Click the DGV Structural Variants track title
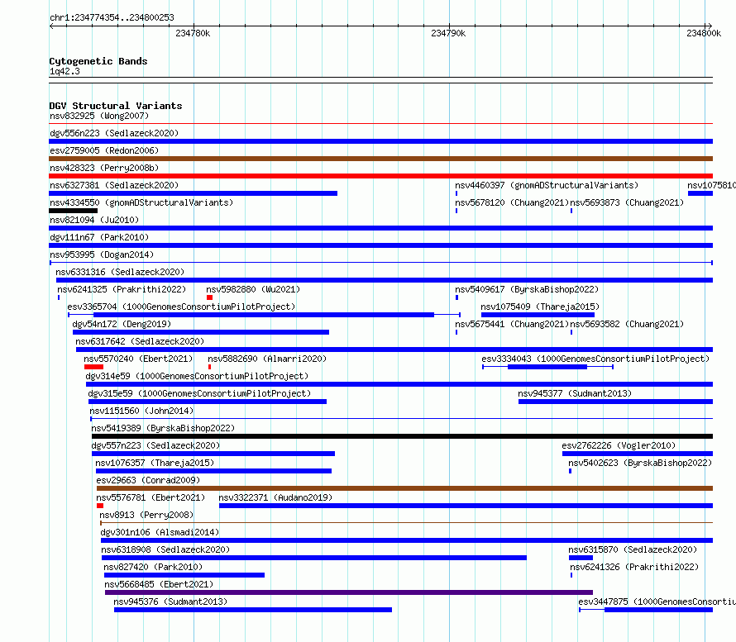Image resolution: width=736 pixels, height=642 pixels. pos(116,106)
